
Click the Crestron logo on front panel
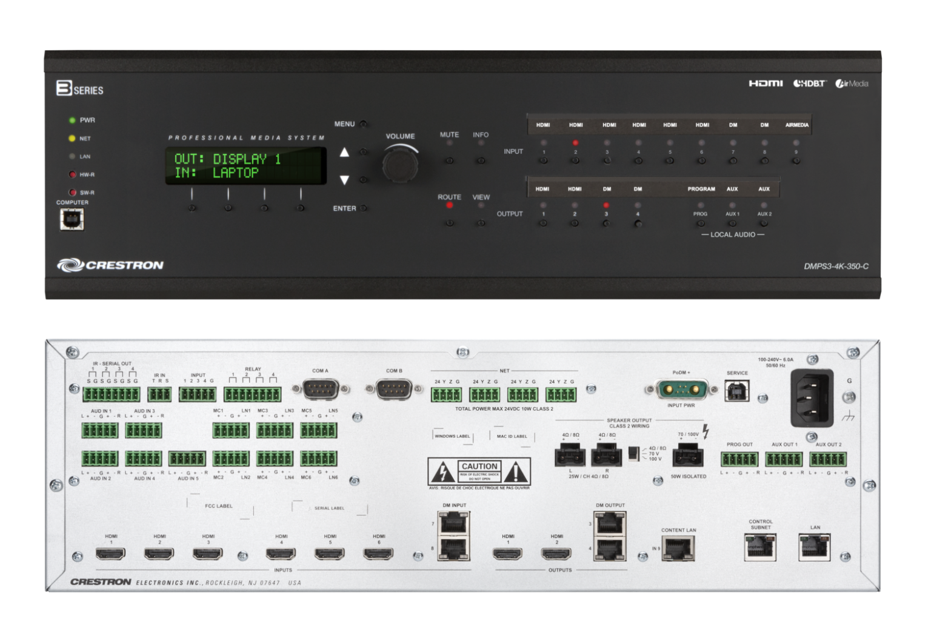click(x=110, y=265)
